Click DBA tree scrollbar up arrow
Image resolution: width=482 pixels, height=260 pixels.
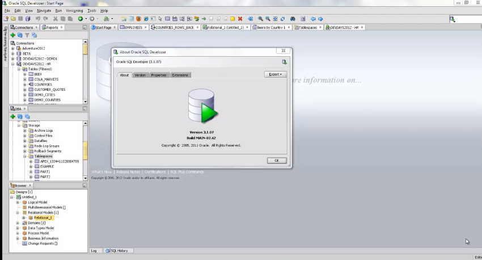[x=85, y=123]
